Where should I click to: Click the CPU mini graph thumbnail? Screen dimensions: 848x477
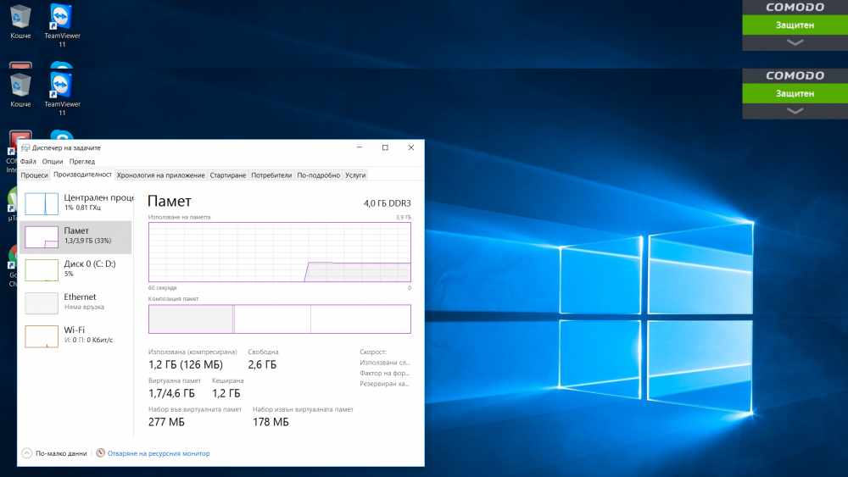point(42,203)
